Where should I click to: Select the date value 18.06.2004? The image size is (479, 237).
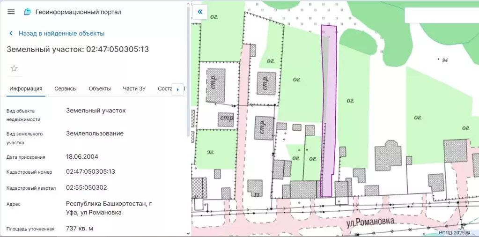pyautogui.click(x=82, y=157)
